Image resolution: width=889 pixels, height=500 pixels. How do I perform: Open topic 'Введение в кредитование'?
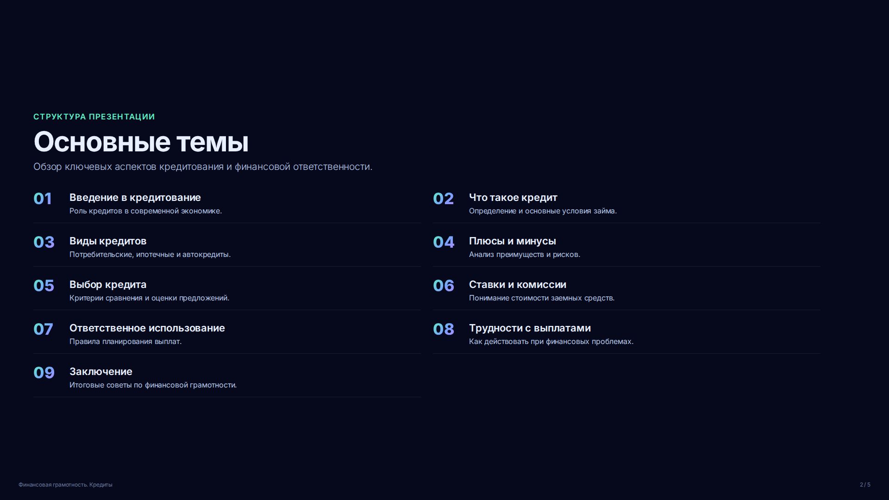pos(135,198)
